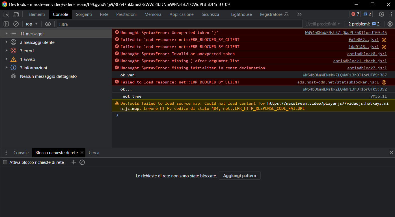Enable Attiva blocco richieste di rete

click(x=5, y=162)
